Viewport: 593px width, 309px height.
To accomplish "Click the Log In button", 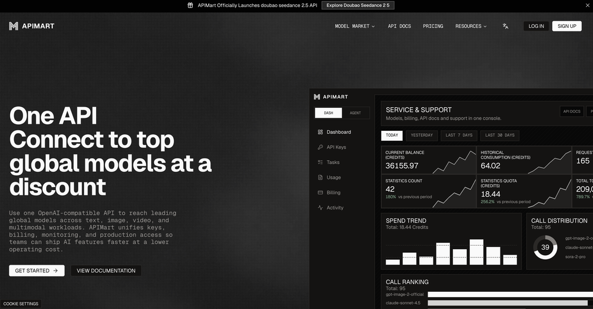I will pyautogui.click(x=536, y=26).
